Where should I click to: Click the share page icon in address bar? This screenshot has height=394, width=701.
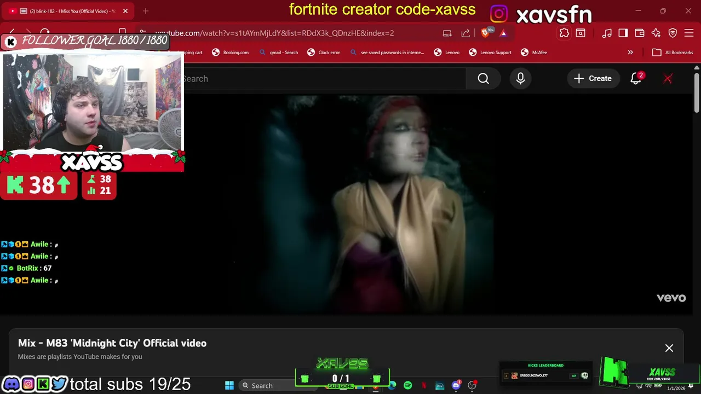pyautogui.click(x=466, y=33)
